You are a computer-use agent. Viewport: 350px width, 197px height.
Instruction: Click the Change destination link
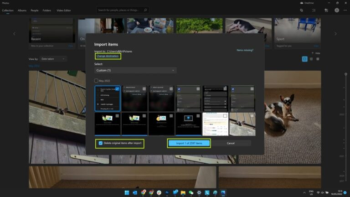coord(108,56)
